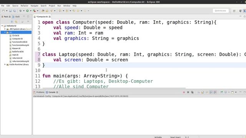Image resolution: width=246 pixels, height=138 pixels.
Task: Click Open Console icon
Action: [233, 92]
